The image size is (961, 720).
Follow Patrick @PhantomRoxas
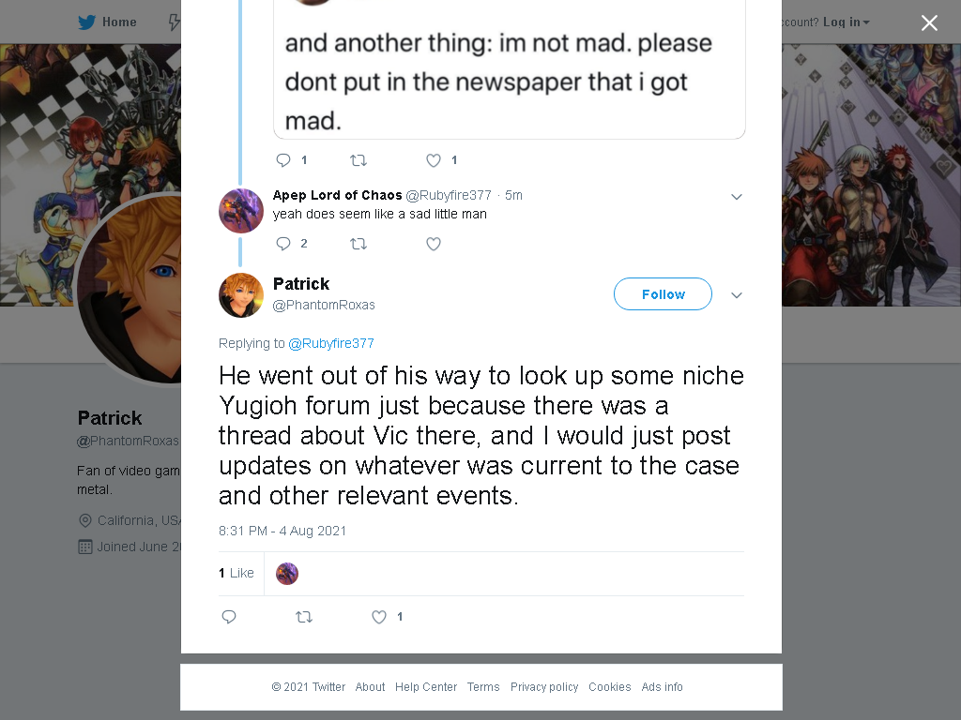point(664,293)
